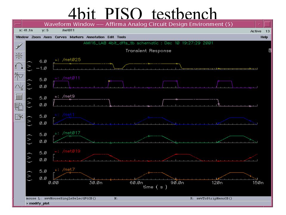Click the crosshair marker tool icon
The width and height of the screenshot is (286, 215).
[x=19, y=56]
